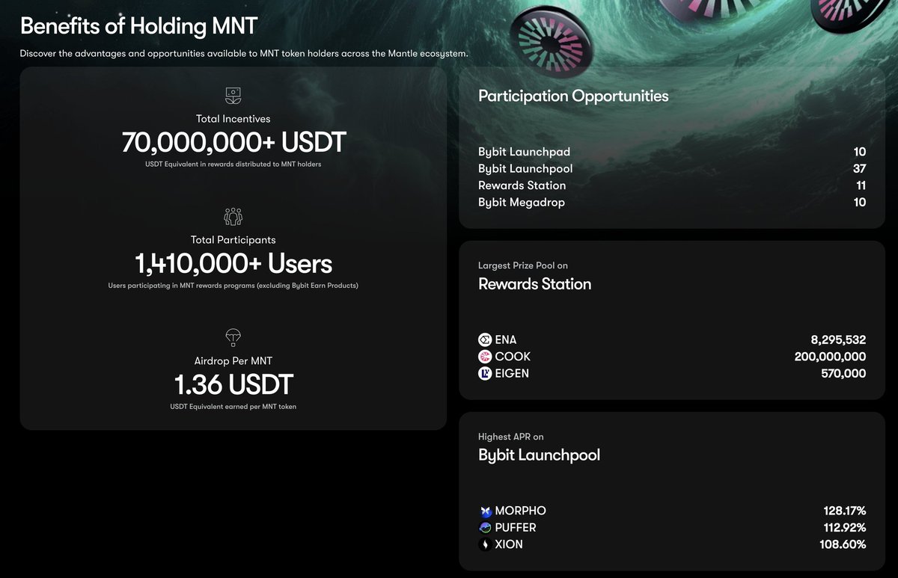Click the MORPHO token icon

pos(485,511)
